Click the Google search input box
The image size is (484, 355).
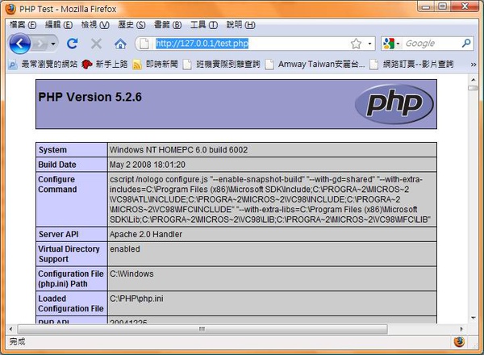pyautogui.click(x=432, y=44)
